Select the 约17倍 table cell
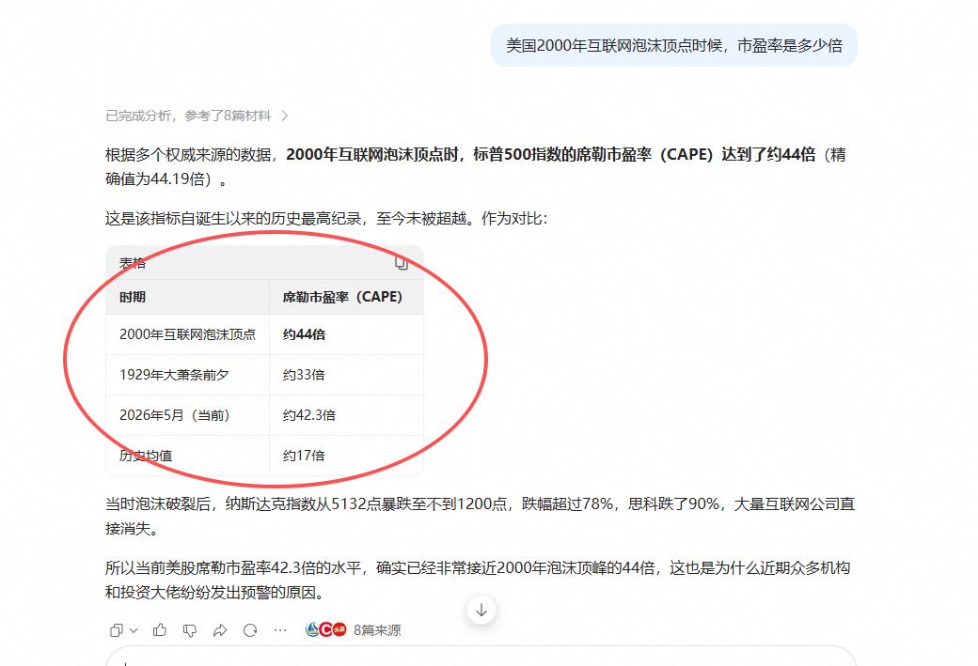Image resolution: width=978 pixels, height=666 pixels. 346,456
